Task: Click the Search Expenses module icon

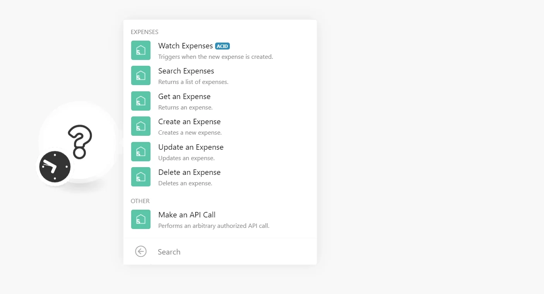Action: click(141, 75)
